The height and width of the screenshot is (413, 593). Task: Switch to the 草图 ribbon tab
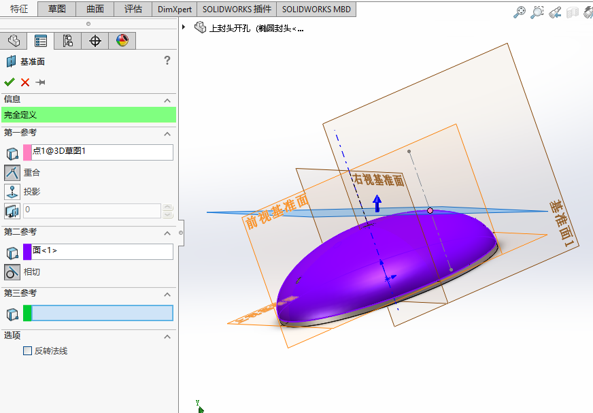click(x=56, y=9)
